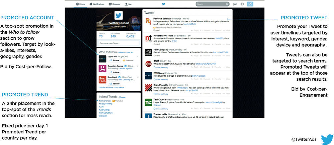Expand the Fast Company tweet

[x=156, y=55]
